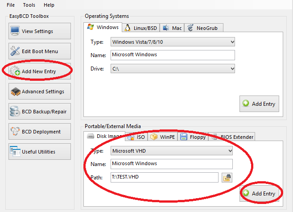The image size is (293, 212).
Task: Click Add Entry under Portable/External Media
Action: (259, 193)
